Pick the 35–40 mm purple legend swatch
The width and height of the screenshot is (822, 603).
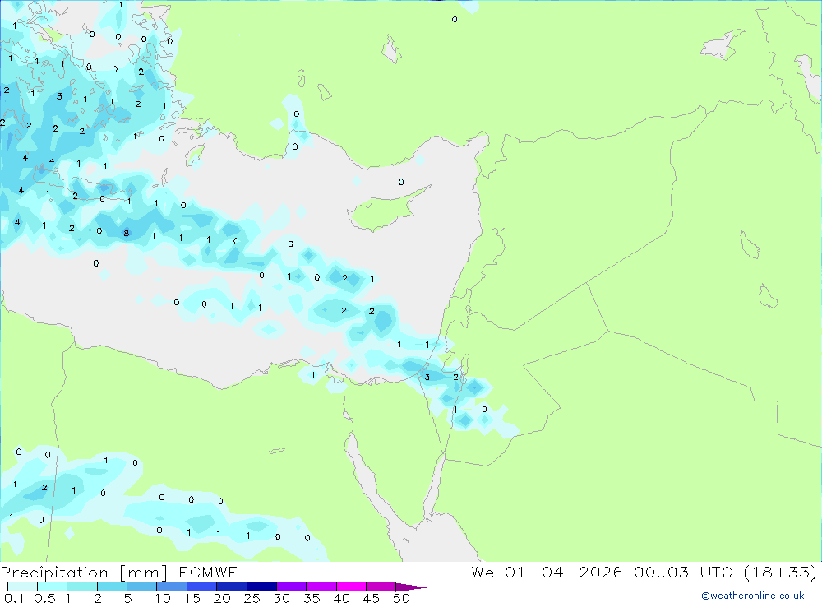click(x=321, y=587)
